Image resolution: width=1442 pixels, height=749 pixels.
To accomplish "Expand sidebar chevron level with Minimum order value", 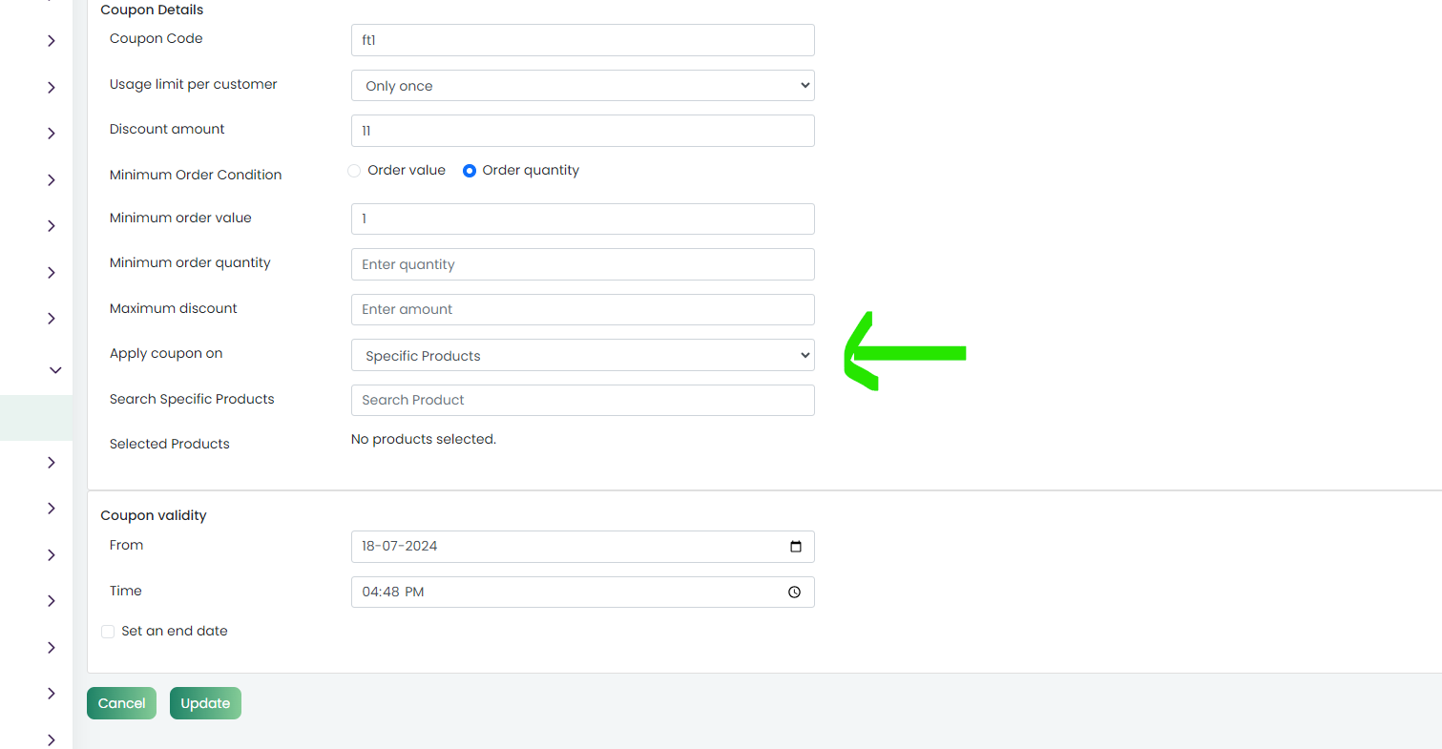I will 52,226.
